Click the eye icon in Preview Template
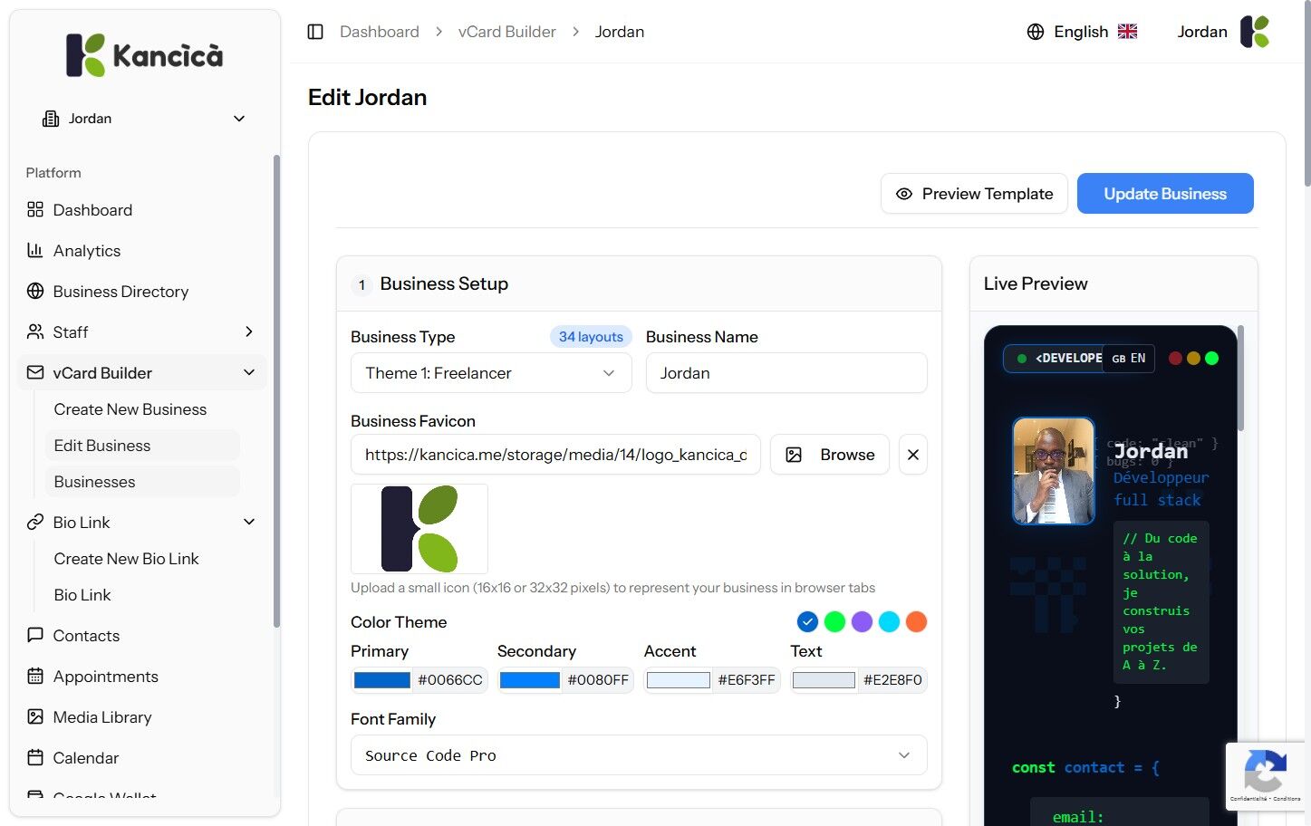This screenshot has height=826, width=1311. click(x=904, y=194)
